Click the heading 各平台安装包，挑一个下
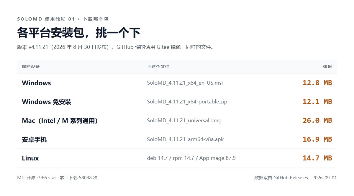The height and width of the screenshot is (196, 354). click(x=78, y=33)
